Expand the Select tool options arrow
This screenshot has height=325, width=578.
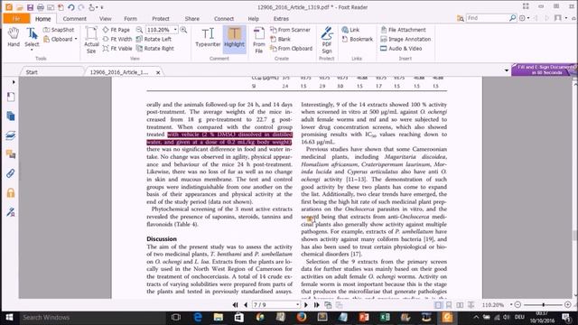(32, 50)
